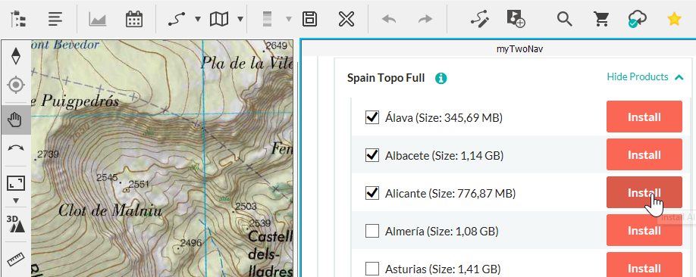Click the cloud sync icon
This screenshot has width=696, height=277.
point(637,19)
